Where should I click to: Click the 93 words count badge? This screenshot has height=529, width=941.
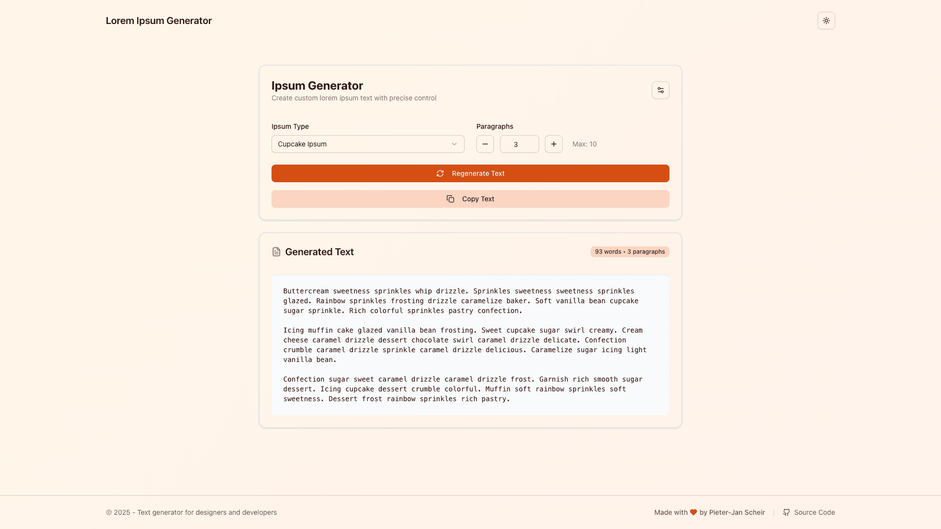(630, 251)
